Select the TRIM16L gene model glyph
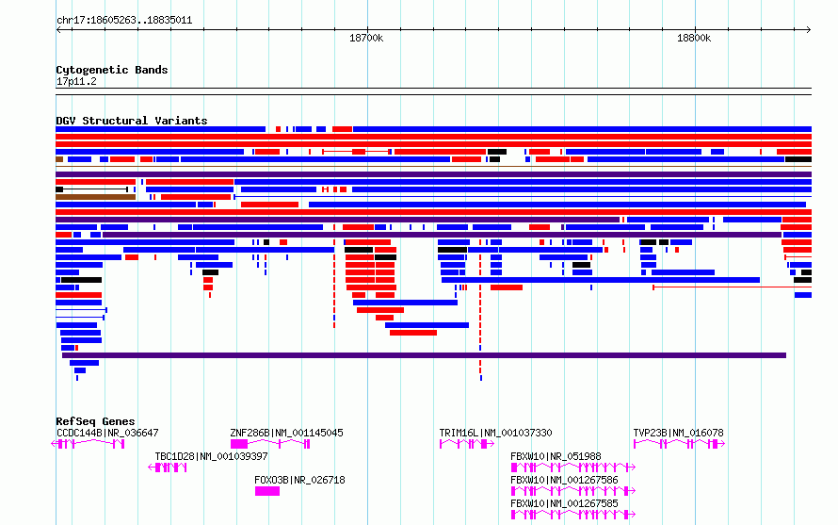The width and height of the screenshot is (838, 525). click(467, 444)
